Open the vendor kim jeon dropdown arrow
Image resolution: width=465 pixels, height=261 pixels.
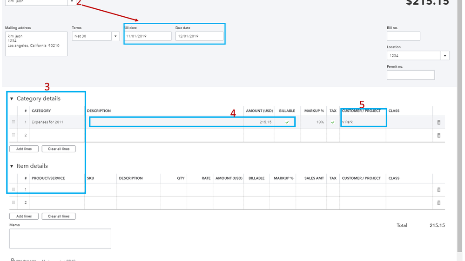pyautogui.click(x=72, y=2)
